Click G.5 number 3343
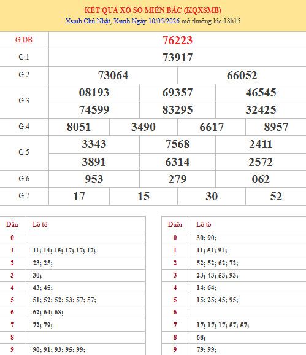 (94, 144)
